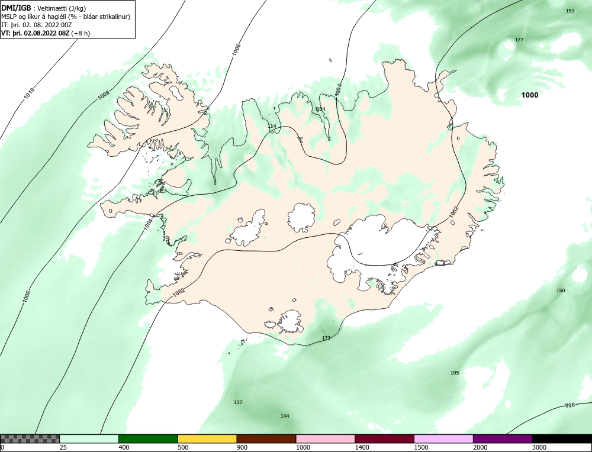Click the '1008' isobar label

[x=104, y=95]
